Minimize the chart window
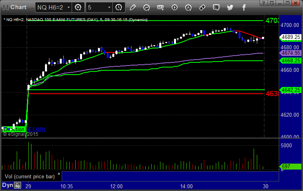 click(x=280, y=3)
